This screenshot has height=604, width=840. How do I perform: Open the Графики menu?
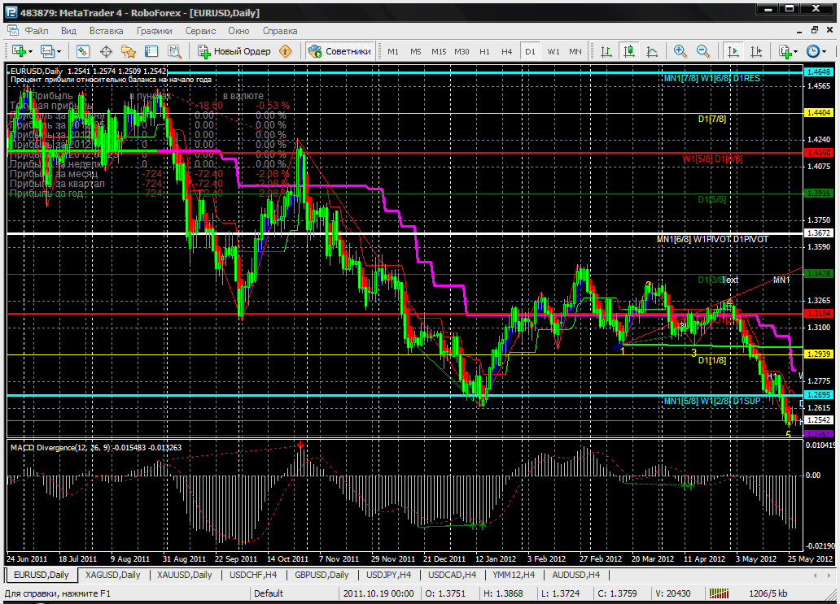pyautogui.click(x=155, y=31)
